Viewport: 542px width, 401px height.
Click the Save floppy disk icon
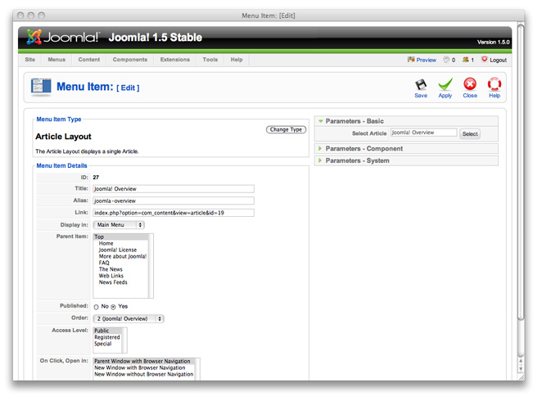coord(420,84)
